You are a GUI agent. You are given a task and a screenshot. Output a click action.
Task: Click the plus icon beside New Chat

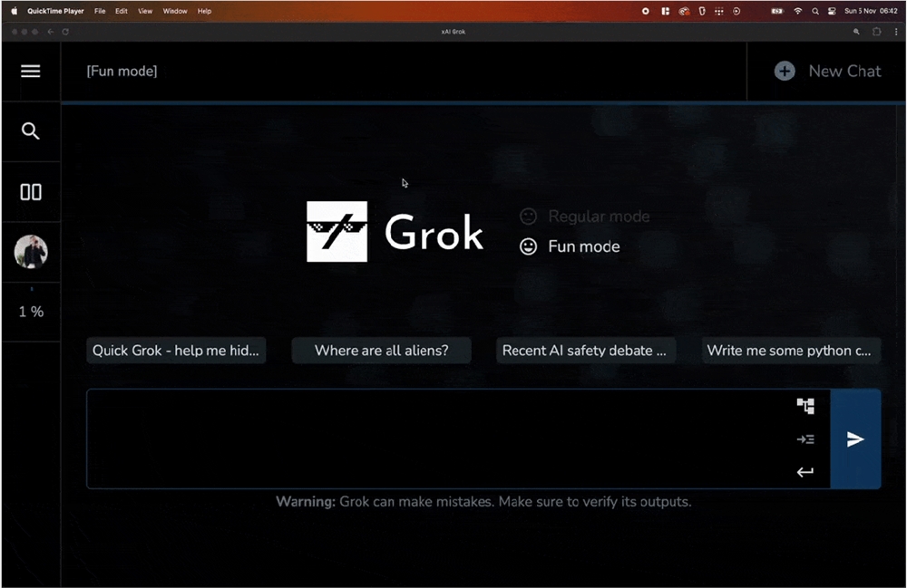coord(785,71)
